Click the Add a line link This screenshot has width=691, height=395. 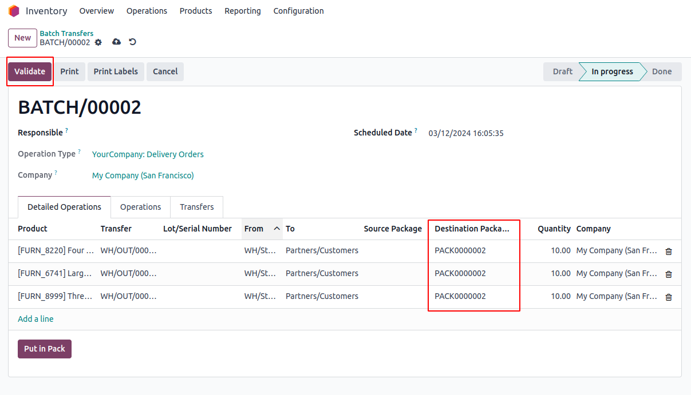(35, 319)
